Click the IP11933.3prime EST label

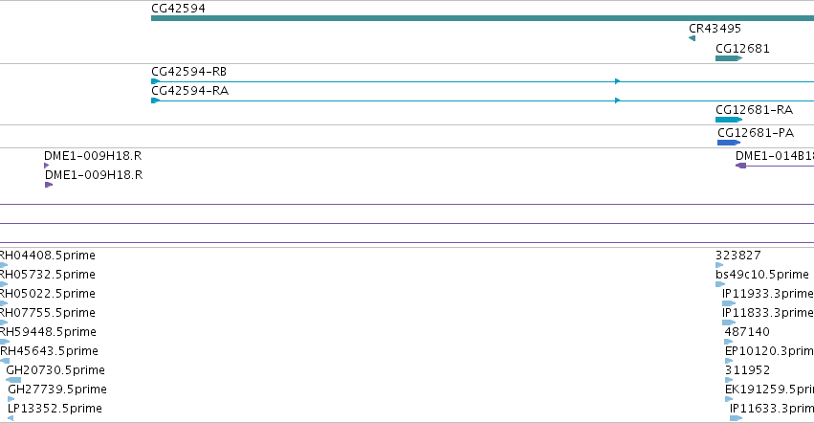(768, 294)
